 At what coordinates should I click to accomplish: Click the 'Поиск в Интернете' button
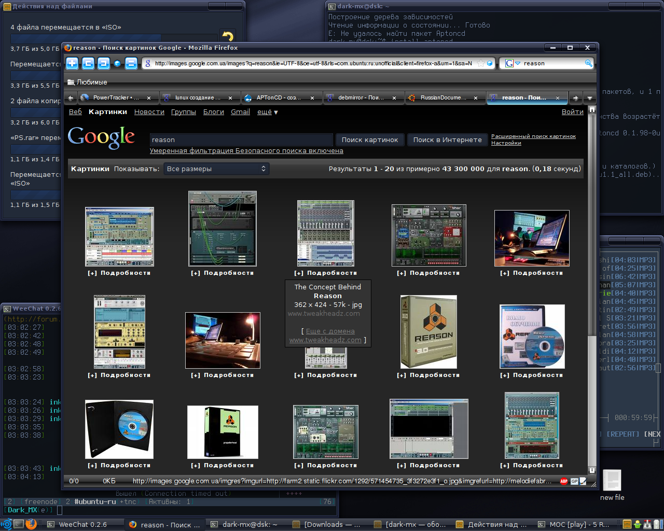[448, 139]
